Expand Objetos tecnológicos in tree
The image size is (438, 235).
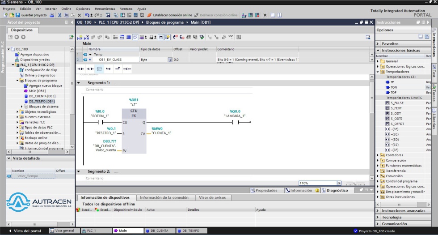[x=17, y=111]
